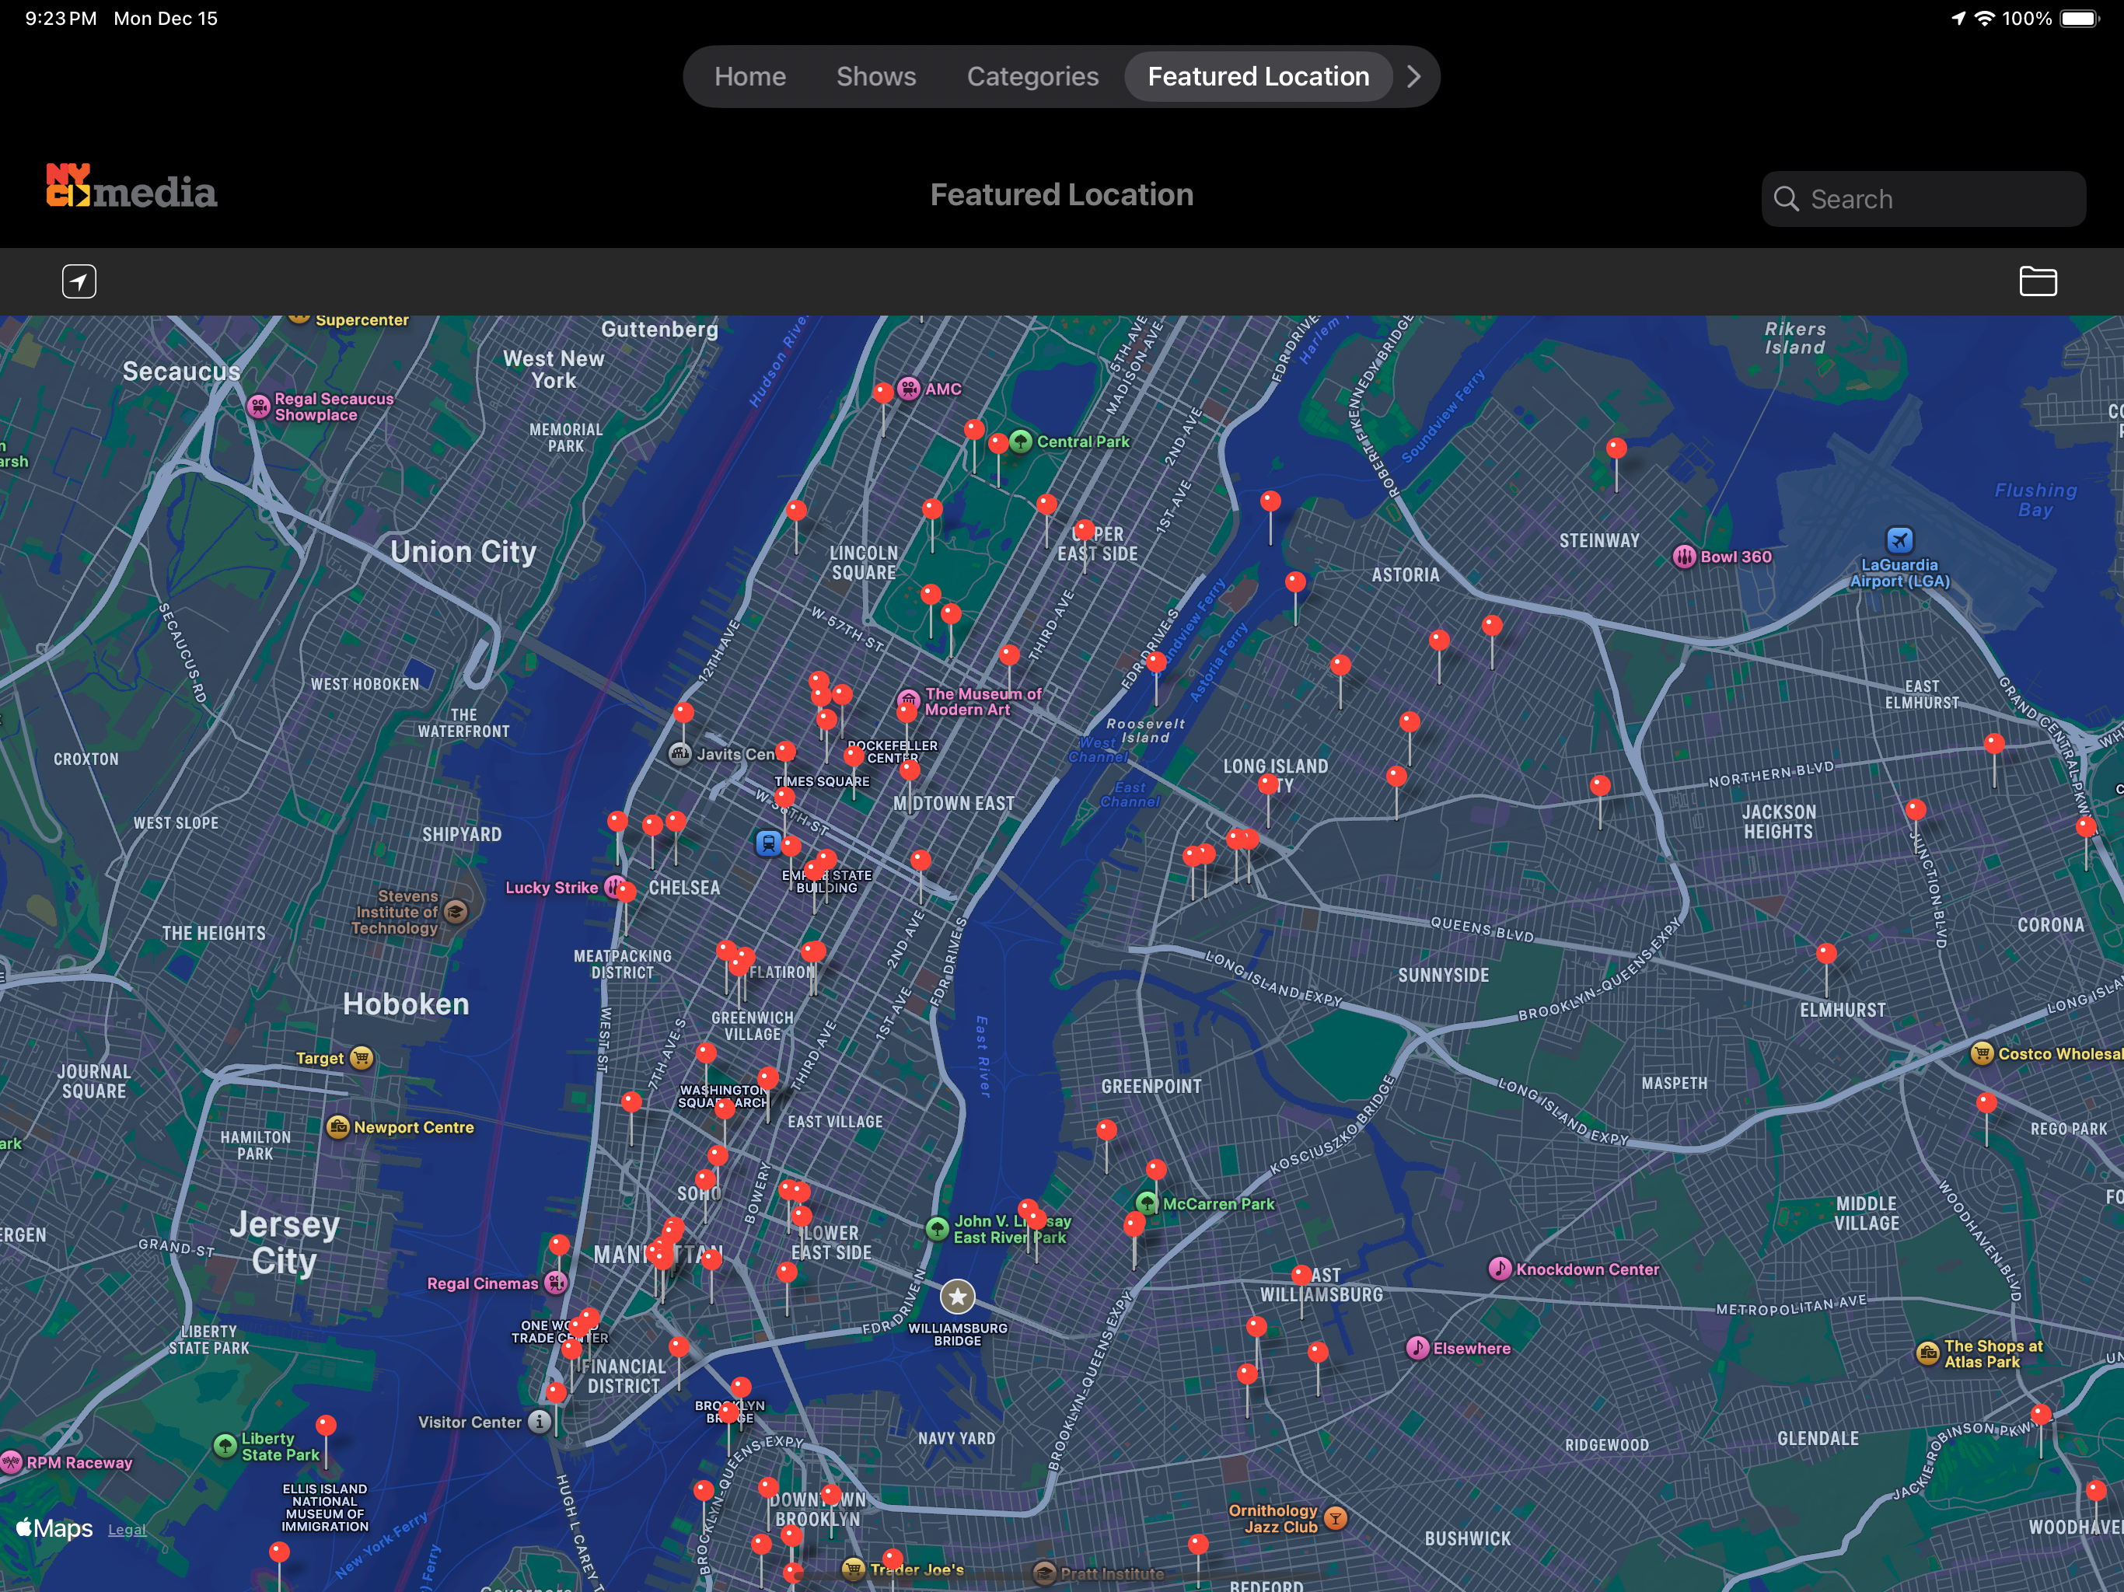Viewport: 2124px width, 1592px height.
Task: Click into the Search field
Action: 1923,199
